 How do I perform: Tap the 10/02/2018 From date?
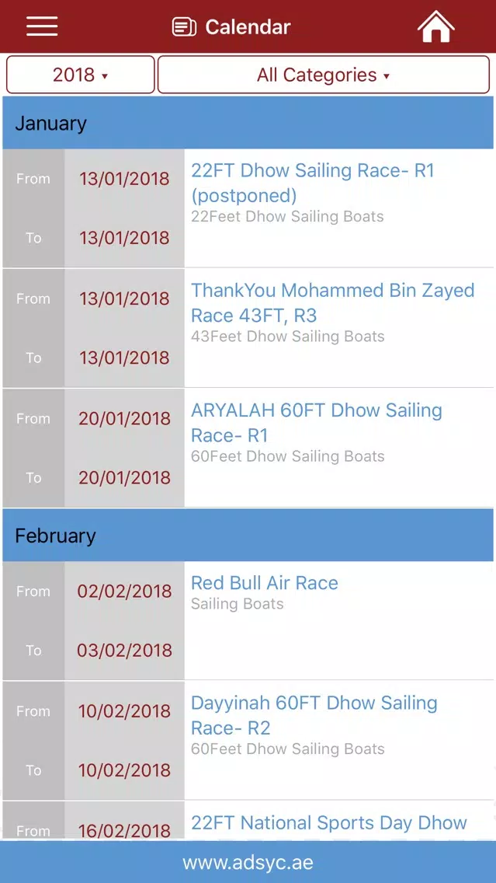pos(124,711)
